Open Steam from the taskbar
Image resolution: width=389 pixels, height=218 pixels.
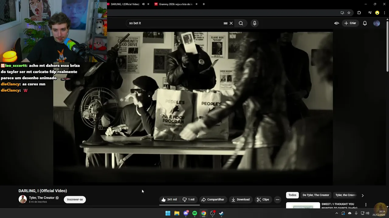221,213
